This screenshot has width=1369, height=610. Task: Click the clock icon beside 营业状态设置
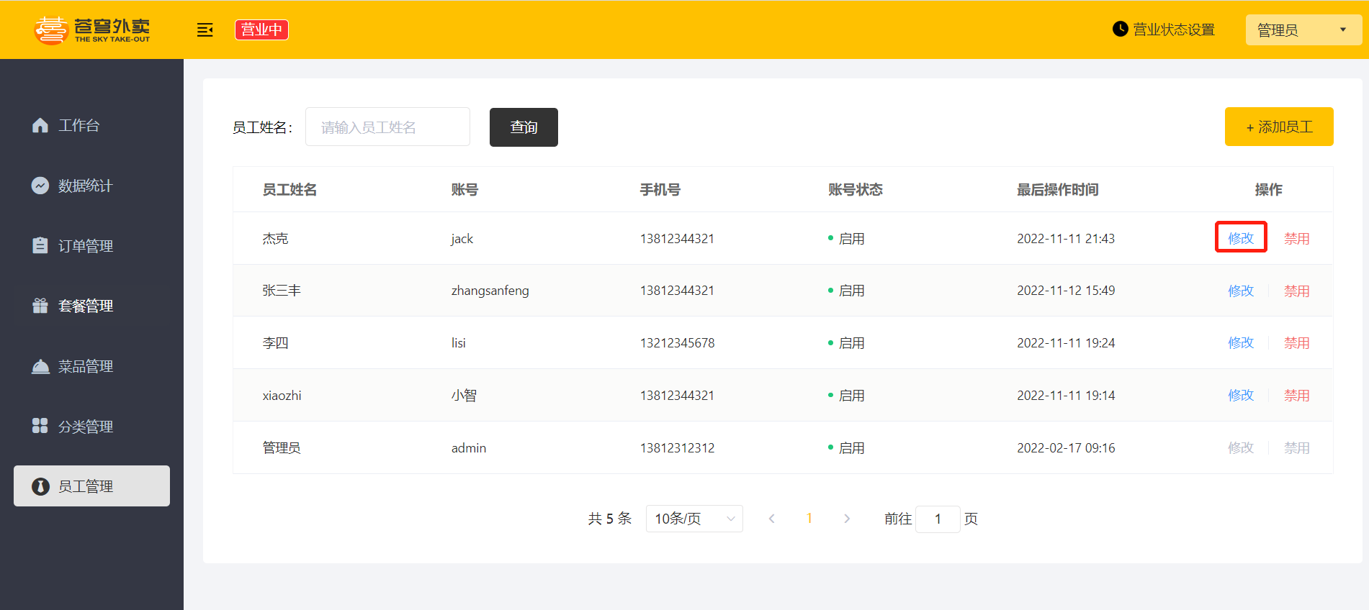[x=1120, y=29]
